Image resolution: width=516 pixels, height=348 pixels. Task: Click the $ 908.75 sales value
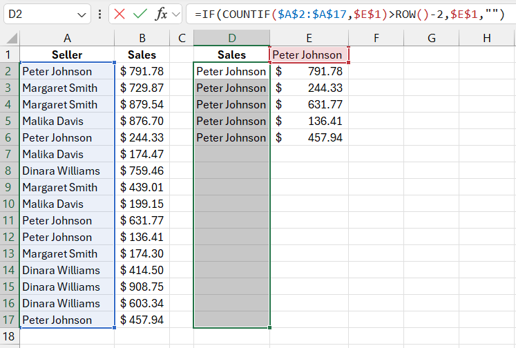coord(142,287)
